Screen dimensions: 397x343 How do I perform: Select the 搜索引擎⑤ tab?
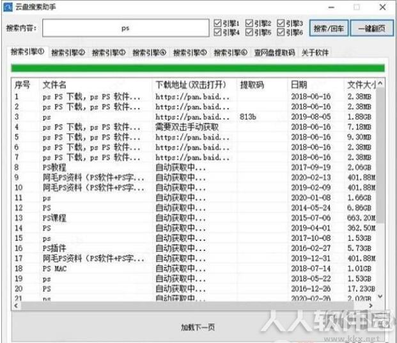pyautogui.click(x=190, y=52)
